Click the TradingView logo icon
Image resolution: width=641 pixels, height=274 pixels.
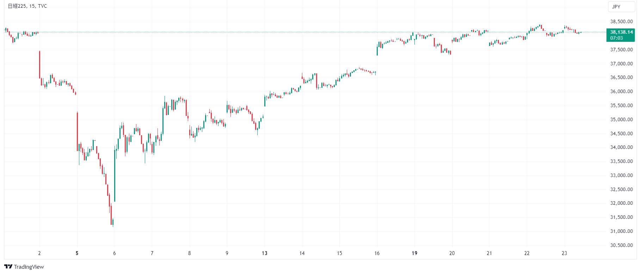pos(8,267)
